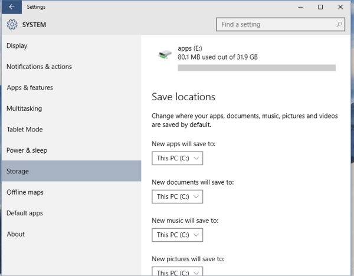Image resolution: width=354 pixels, height=276 pixels.
Task: Click the System gear icon
Action: point(12,24)
